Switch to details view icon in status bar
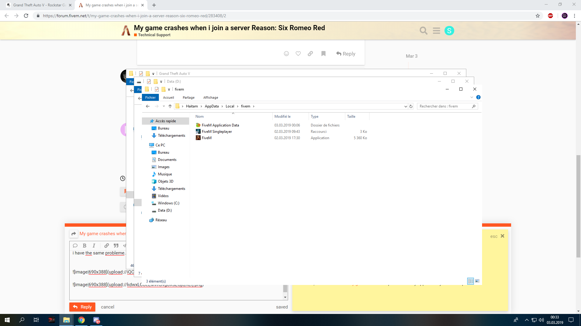The width and height of the screenshot is (581, 326). tap(471, 281)
